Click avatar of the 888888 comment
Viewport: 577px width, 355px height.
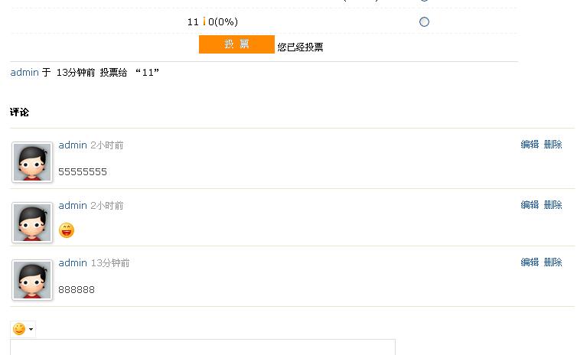coord(32,280)
